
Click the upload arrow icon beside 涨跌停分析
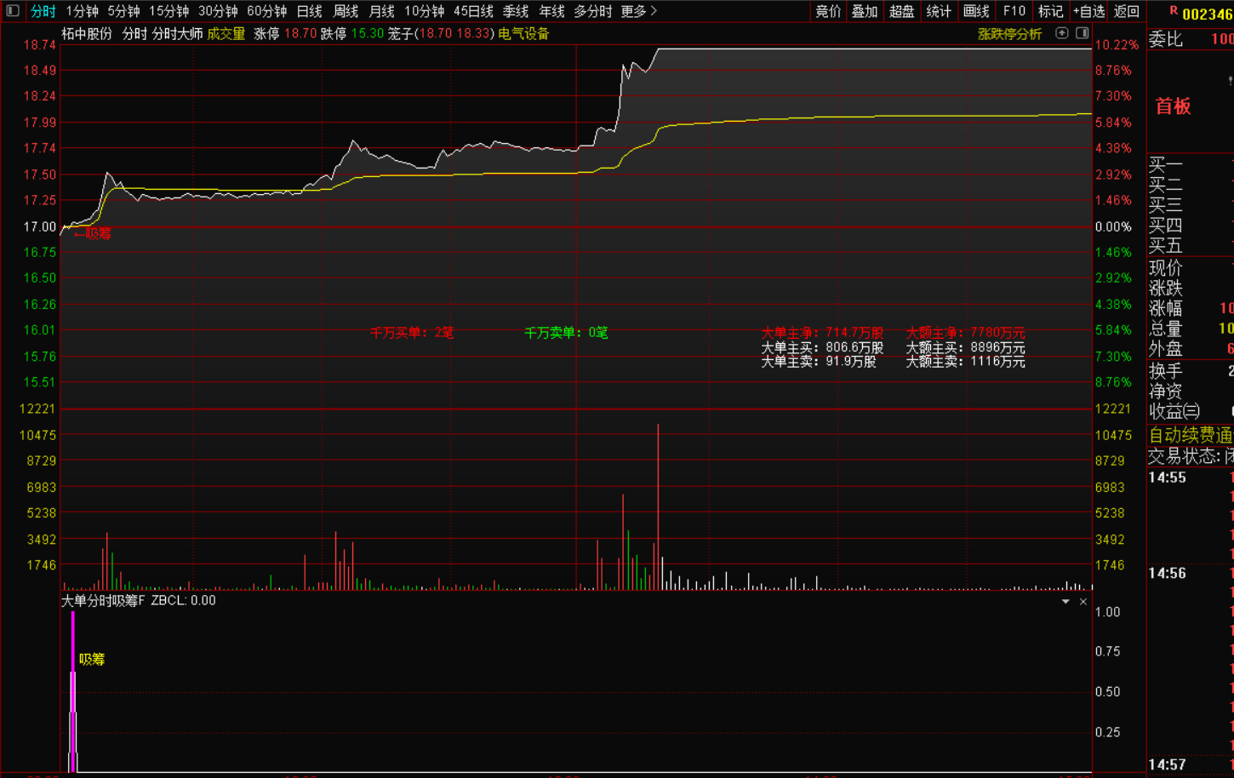pos(1061,33)
